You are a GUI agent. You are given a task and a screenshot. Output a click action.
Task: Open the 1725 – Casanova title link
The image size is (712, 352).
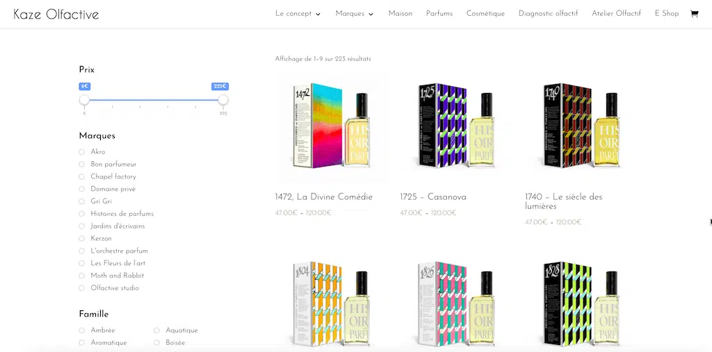tap(433, 197)
